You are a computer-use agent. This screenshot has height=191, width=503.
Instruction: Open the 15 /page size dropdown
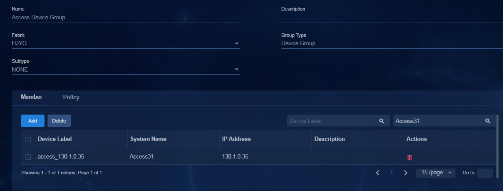click(x=435, y=173)
